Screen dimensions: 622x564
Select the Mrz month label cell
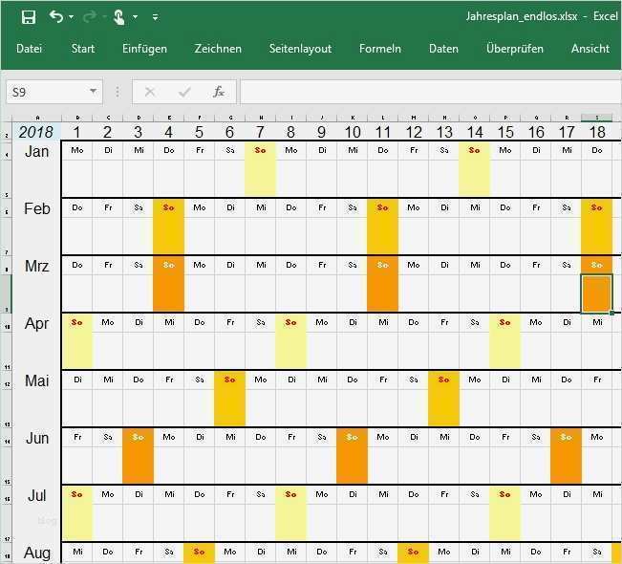37,266
